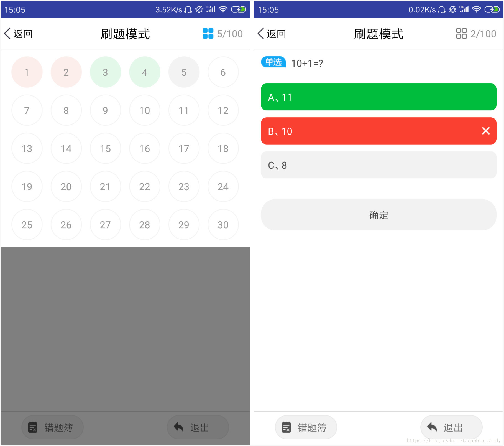
Task: Tap the headphone icon in the right status bar
Action: click(x=442, y=10)
